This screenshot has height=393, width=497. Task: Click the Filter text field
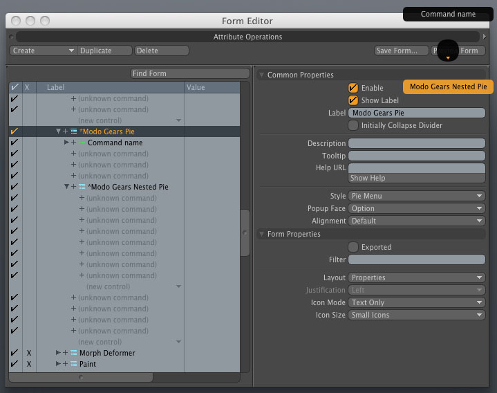tap(417, 259)
